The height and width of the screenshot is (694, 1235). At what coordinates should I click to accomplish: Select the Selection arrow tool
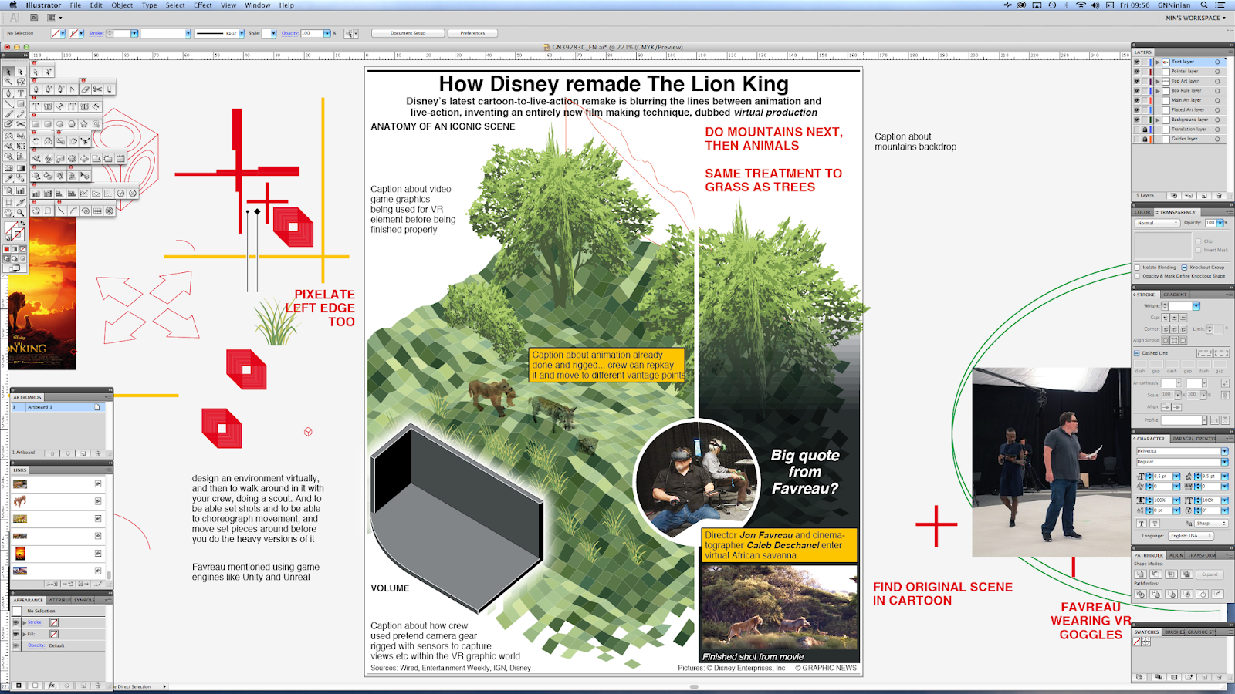point(9,71)
